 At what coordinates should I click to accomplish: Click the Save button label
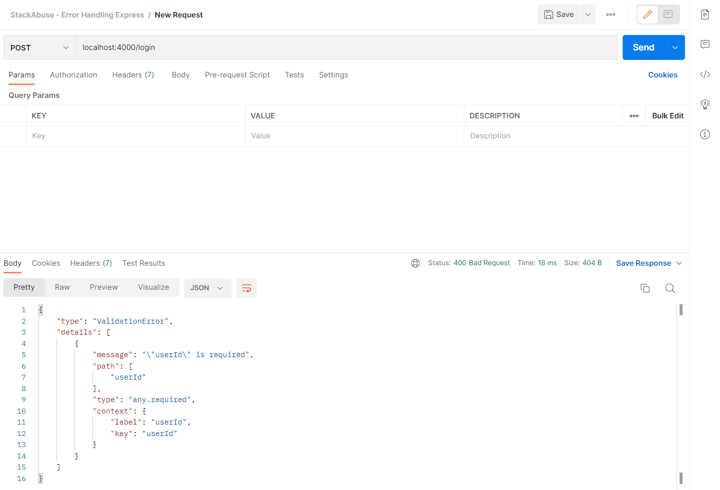(565, 14)
